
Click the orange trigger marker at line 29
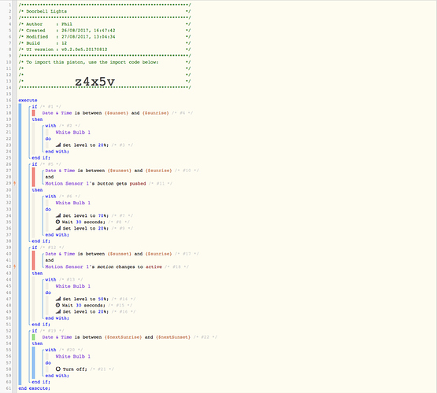(14, 183)
